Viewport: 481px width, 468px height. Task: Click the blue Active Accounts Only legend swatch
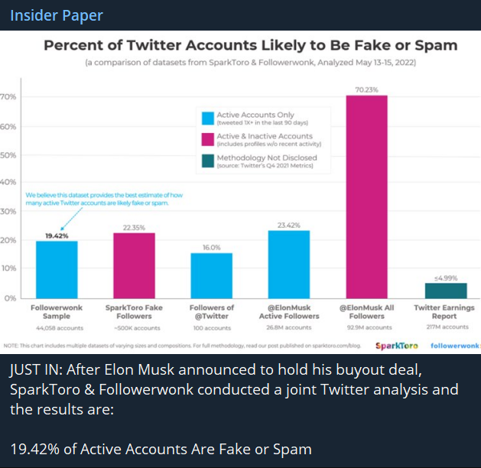(x=207, y=117)
